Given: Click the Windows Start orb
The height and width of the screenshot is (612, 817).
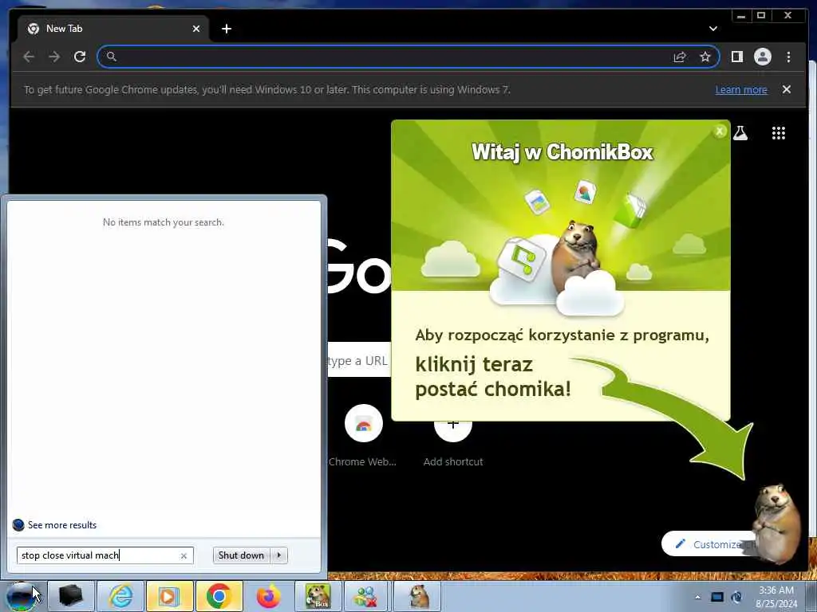Looking at the screenshot, I should click(22, 596).
